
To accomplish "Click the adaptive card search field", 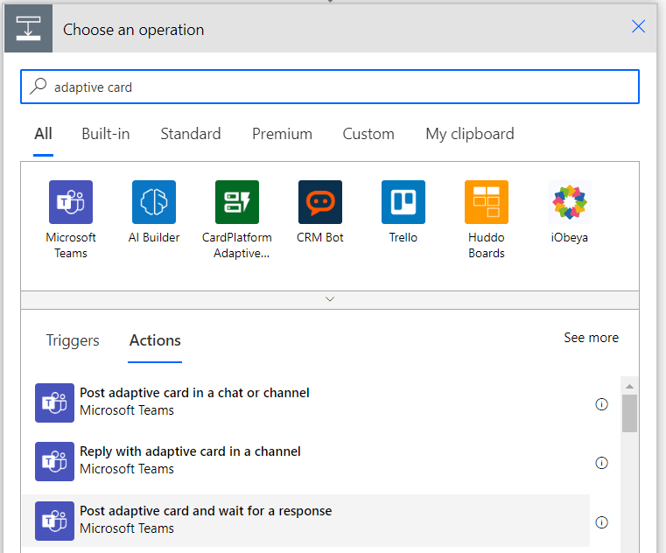I will [330, 87].
